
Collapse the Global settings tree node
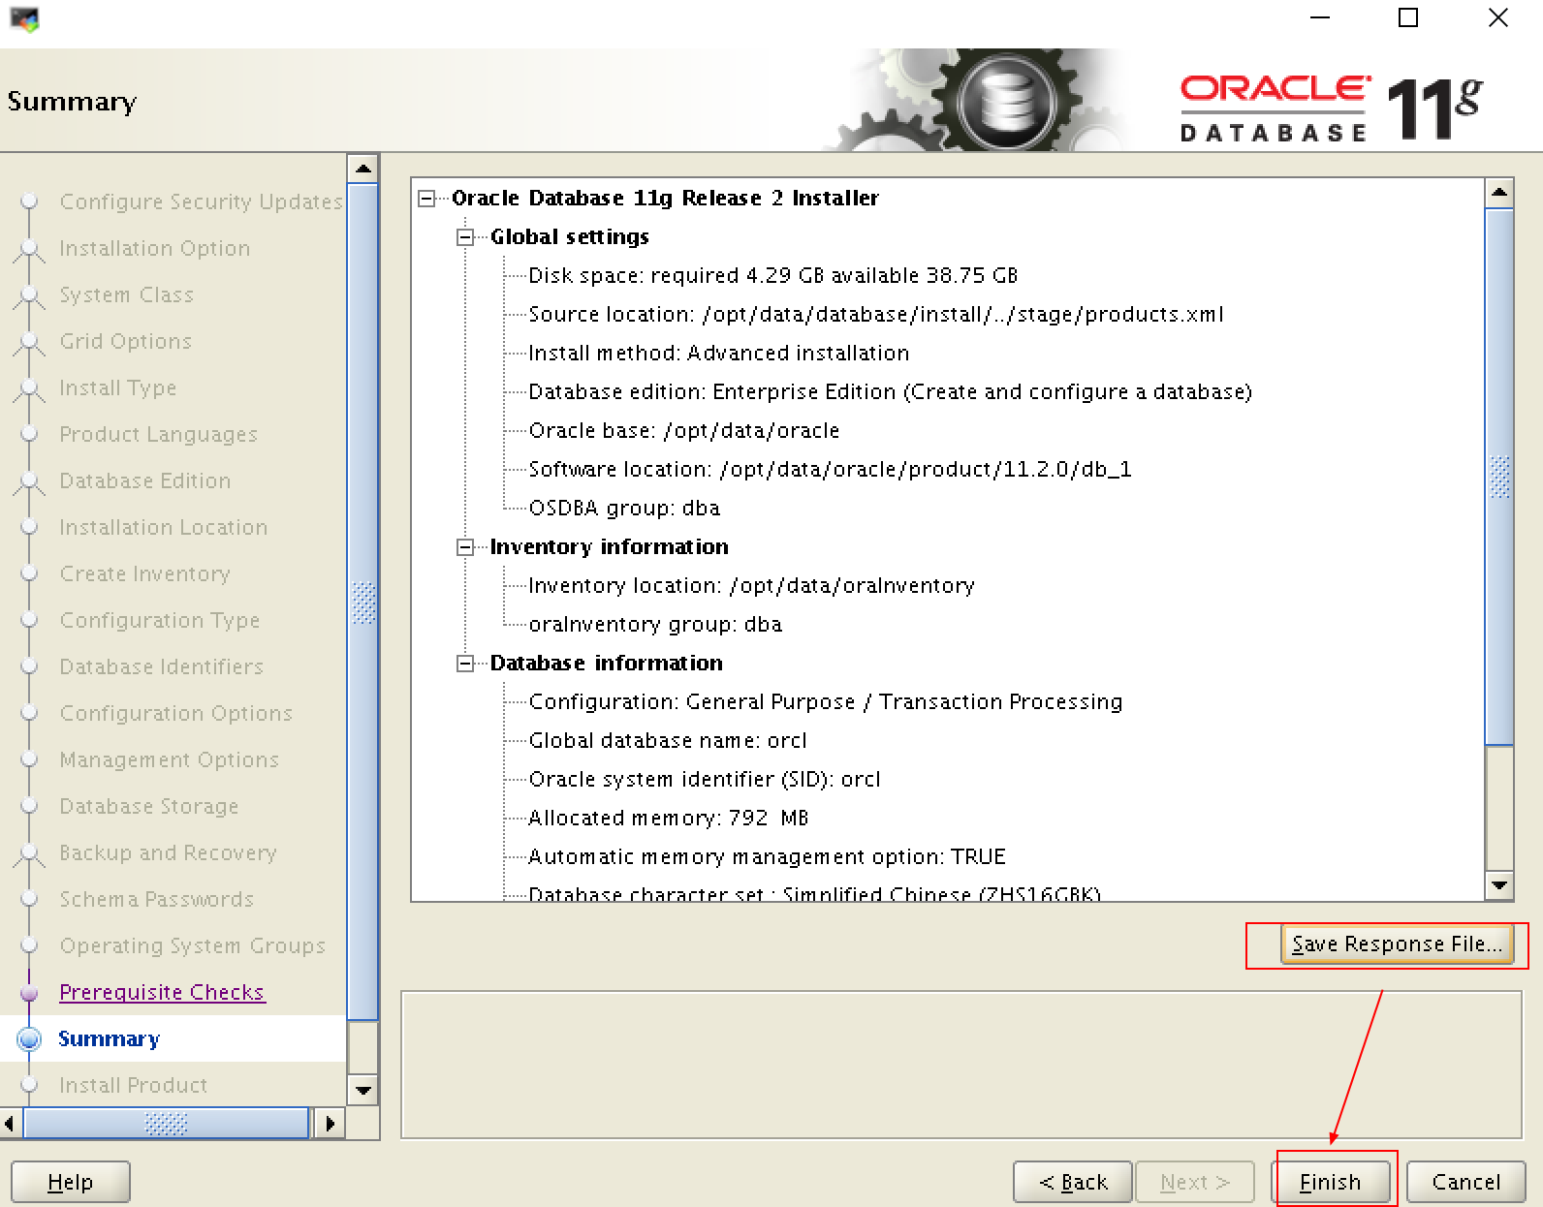coord(465,237)
